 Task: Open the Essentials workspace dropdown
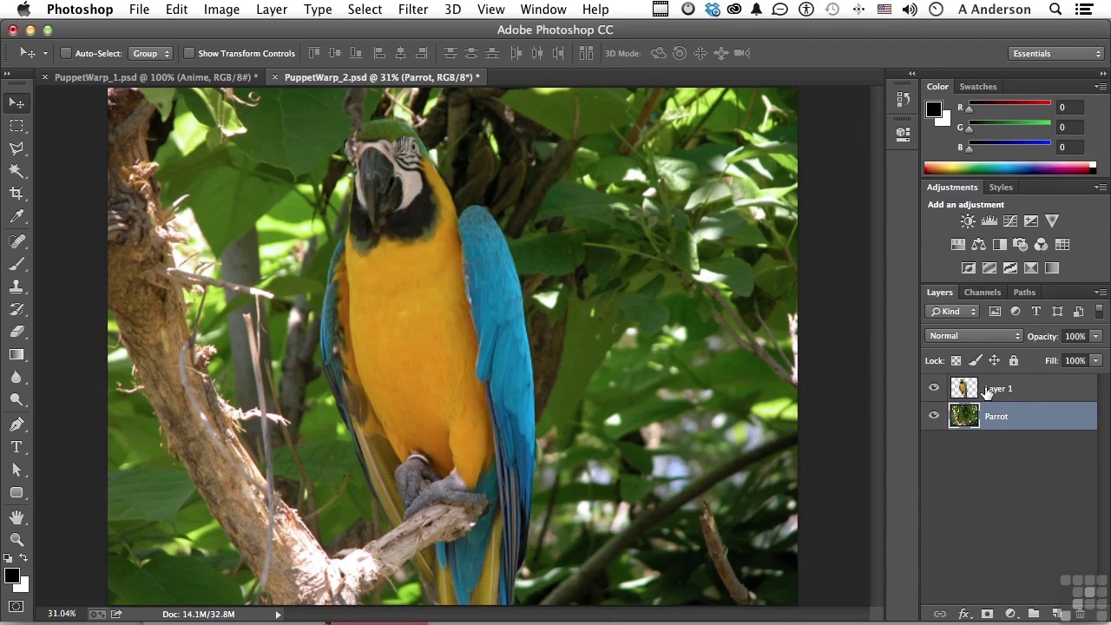click(x=1055, y=54)
